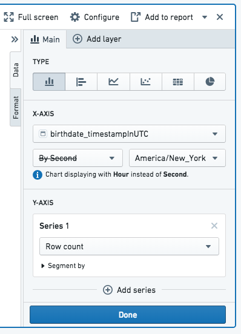Click the Y-AXIS section label
241x334 pixels.
tap(43, 203)
